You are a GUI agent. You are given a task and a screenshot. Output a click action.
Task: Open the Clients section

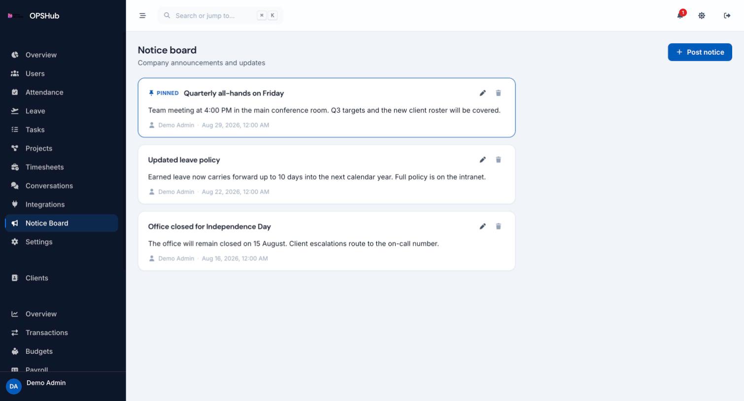(x=62, y=278)
